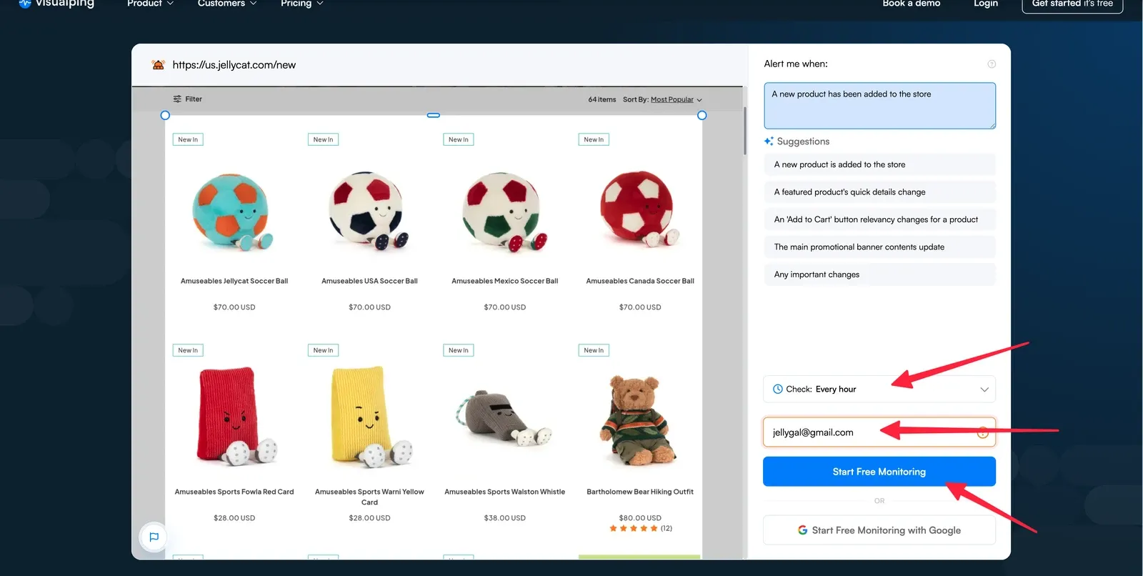Click Start Free Monitoring button
The height and width of the screenshot is (576, 1143).
[x=879, y=472]
